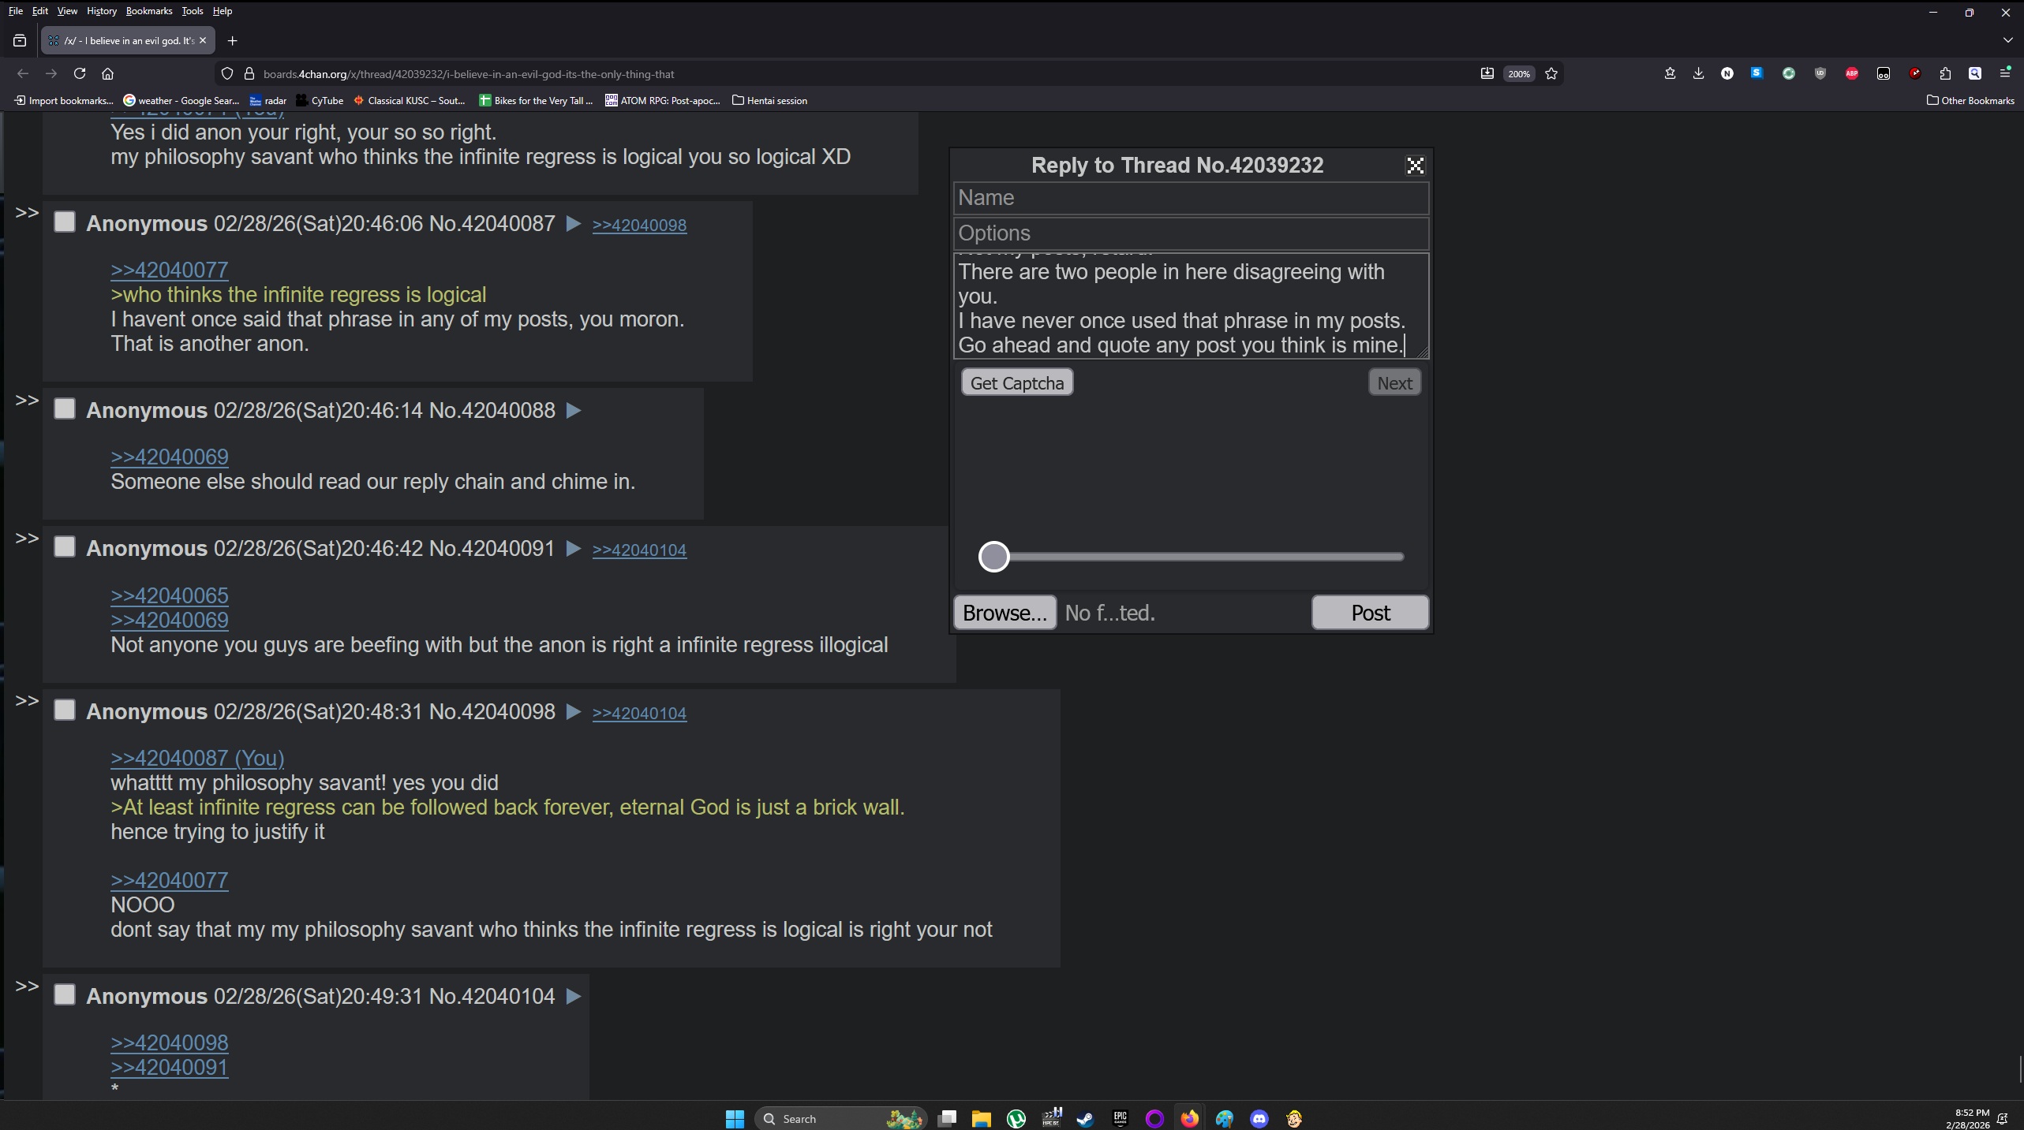Bookmark this page with the star icon
Viewport: 2024px width, 1130px height.
1551,73
